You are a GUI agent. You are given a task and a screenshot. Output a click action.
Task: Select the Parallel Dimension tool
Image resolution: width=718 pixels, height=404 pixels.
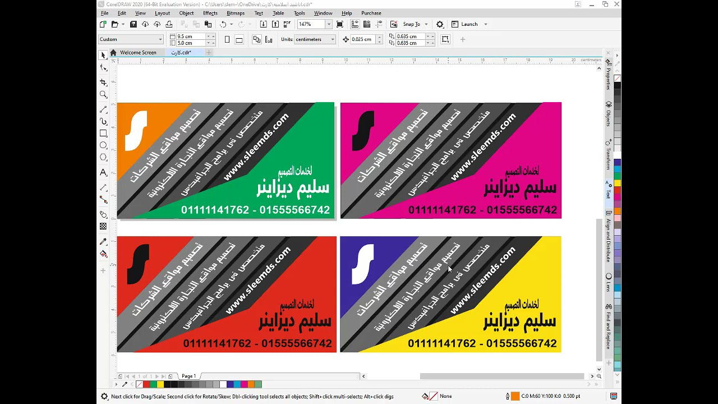103,187
